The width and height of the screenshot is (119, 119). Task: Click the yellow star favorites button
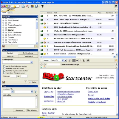coord(15,6)
